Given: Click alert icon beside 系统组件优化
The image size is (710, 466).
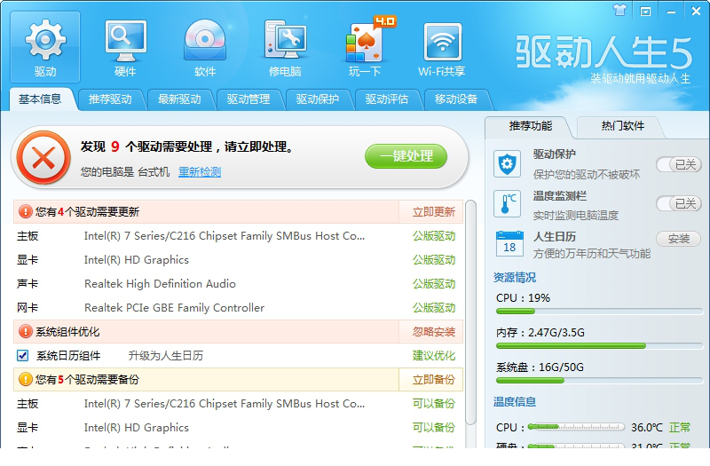Looking at the screenshot, I should coord(26,331).
